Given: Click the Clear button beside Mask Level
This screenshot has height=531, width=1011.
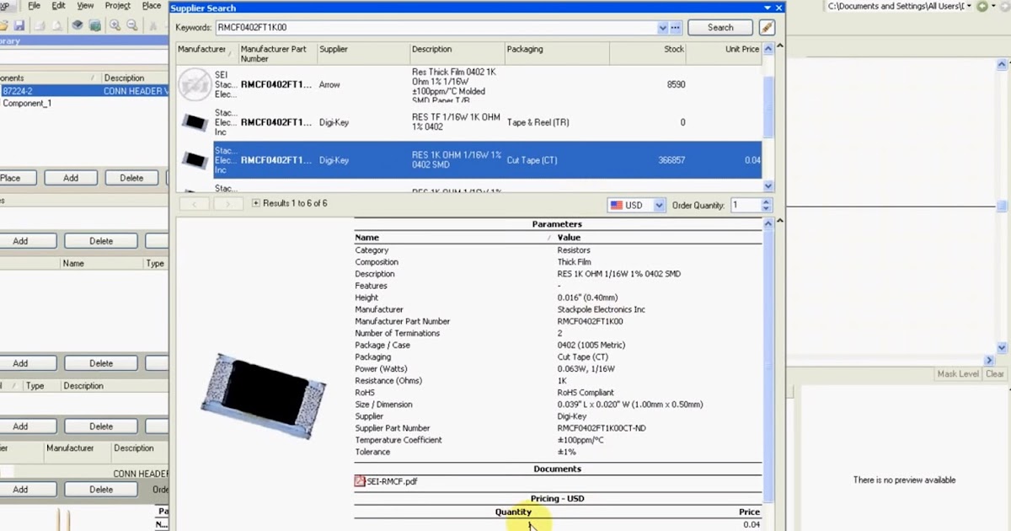Looking at the screenshot, I should pyautogui.click(x=995, y=374).
